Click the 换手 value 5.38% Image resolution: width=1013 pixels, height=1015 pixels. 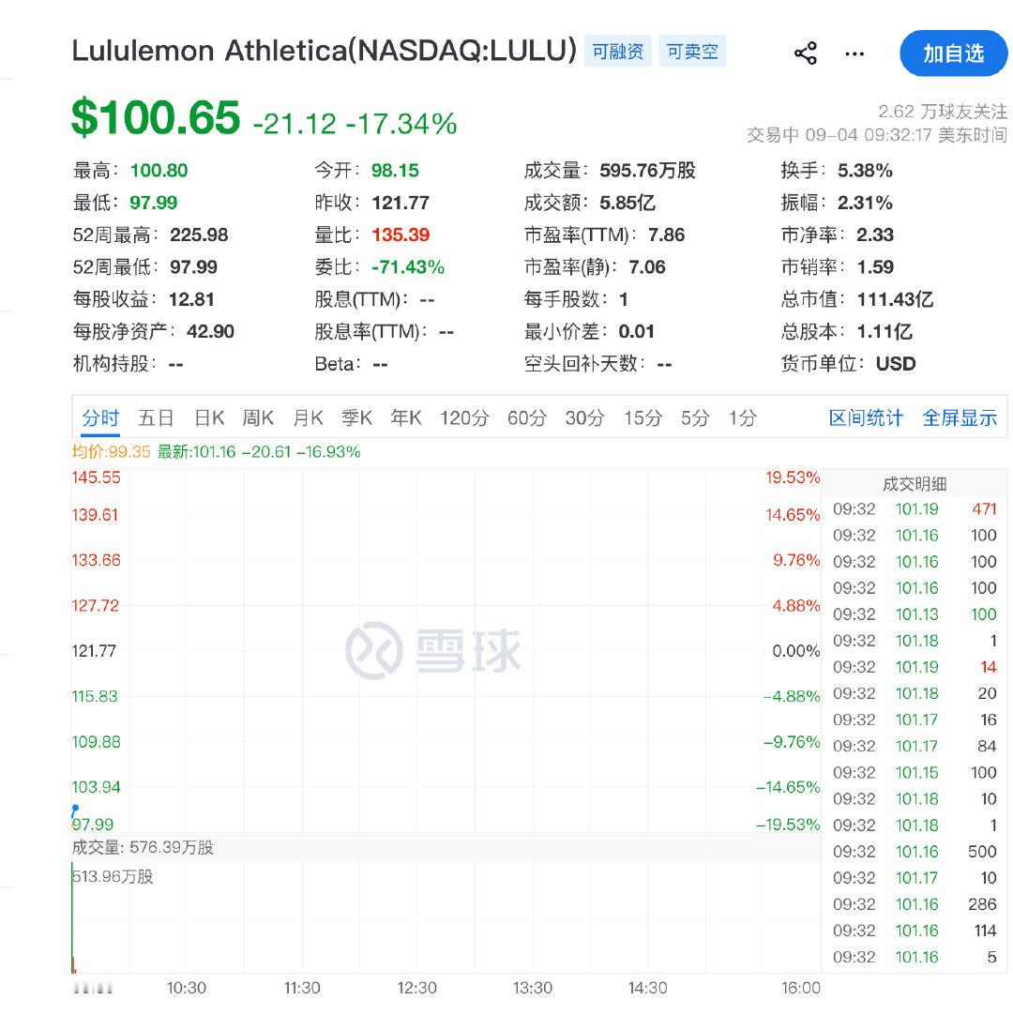click(x=865, y=170)
